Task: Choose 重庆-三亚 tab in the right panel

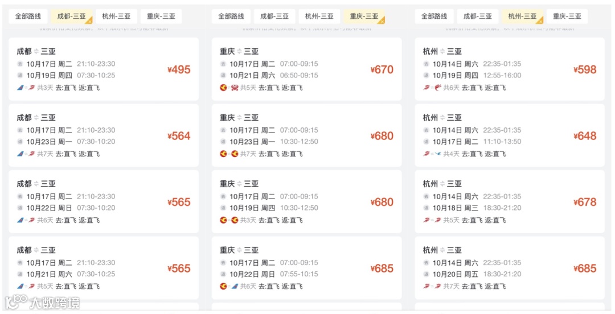Action: tap(567, 16)
